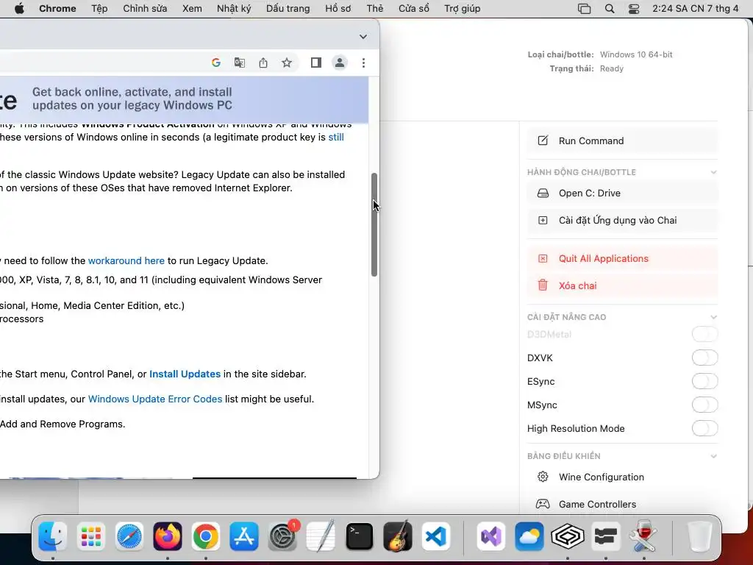Click Cài đặt Ứng dụng vào Chai
753x565 pixels.
pos(622,220)
